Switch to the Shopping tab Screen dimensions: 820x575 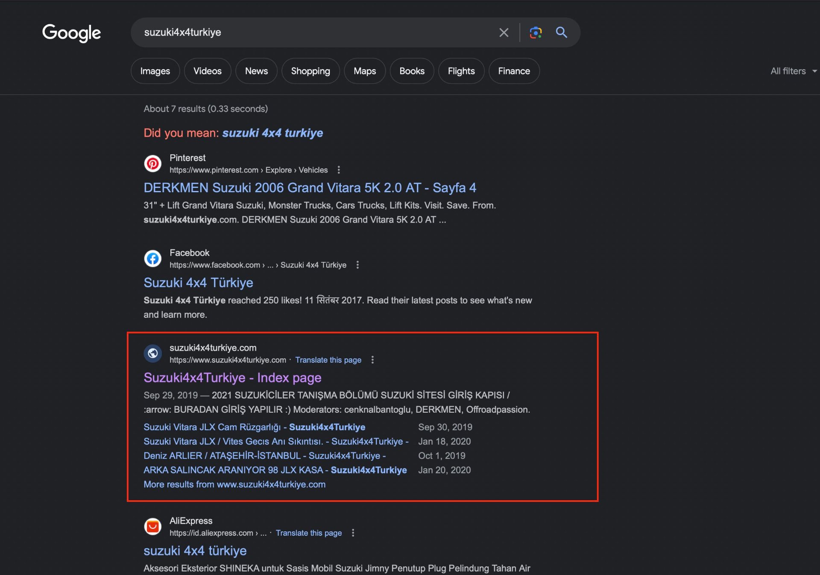point(310,71)
